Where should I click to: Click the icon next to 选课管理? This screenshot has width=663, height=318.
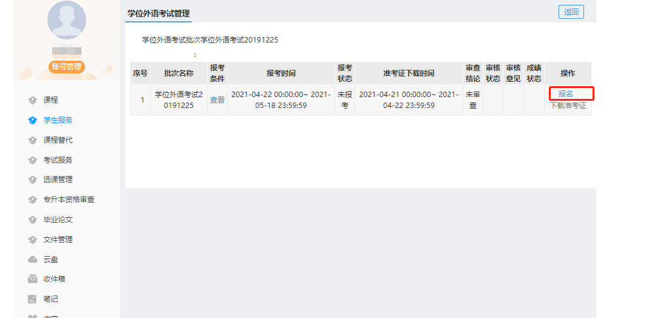coord(33,180)
